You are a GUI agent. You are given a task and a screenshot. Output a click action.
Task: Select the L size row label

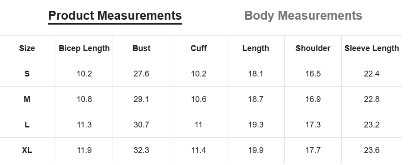click(x=27, y=125)
